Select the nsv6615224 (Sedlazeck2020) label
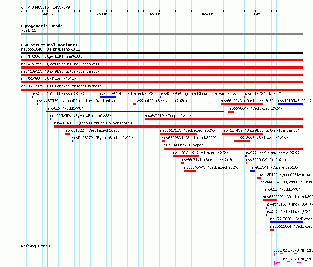The width and height of the screenshot is (313, 267). point(92,130)
